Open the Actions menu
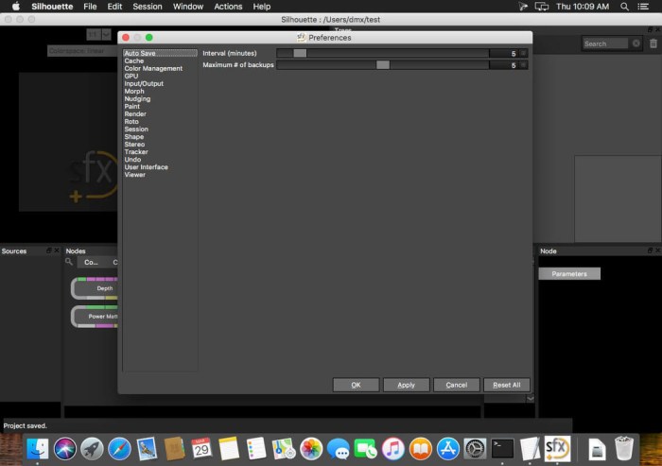 click(x=228, y=7)
